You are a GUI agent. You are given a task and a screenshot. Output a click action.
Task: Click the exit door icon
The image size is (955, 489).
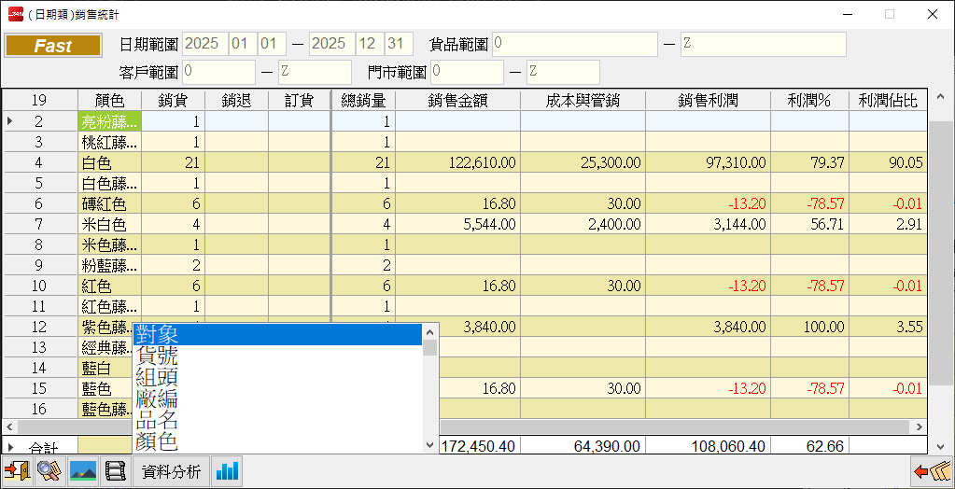tap(17, 470)
